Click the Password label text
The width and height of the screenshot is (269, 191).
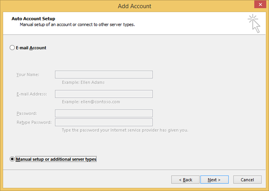click(26, 114)
